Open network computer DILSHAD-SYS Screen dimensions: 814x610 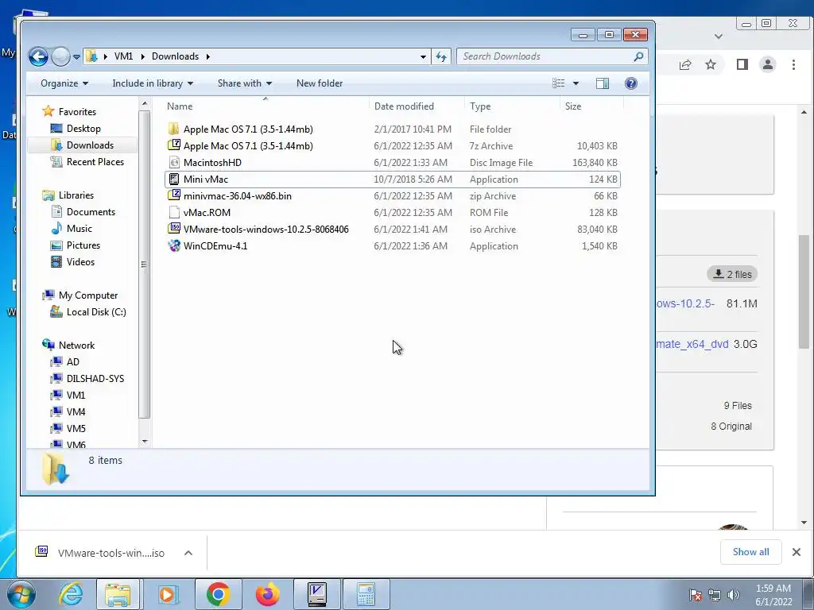[95, 379]
